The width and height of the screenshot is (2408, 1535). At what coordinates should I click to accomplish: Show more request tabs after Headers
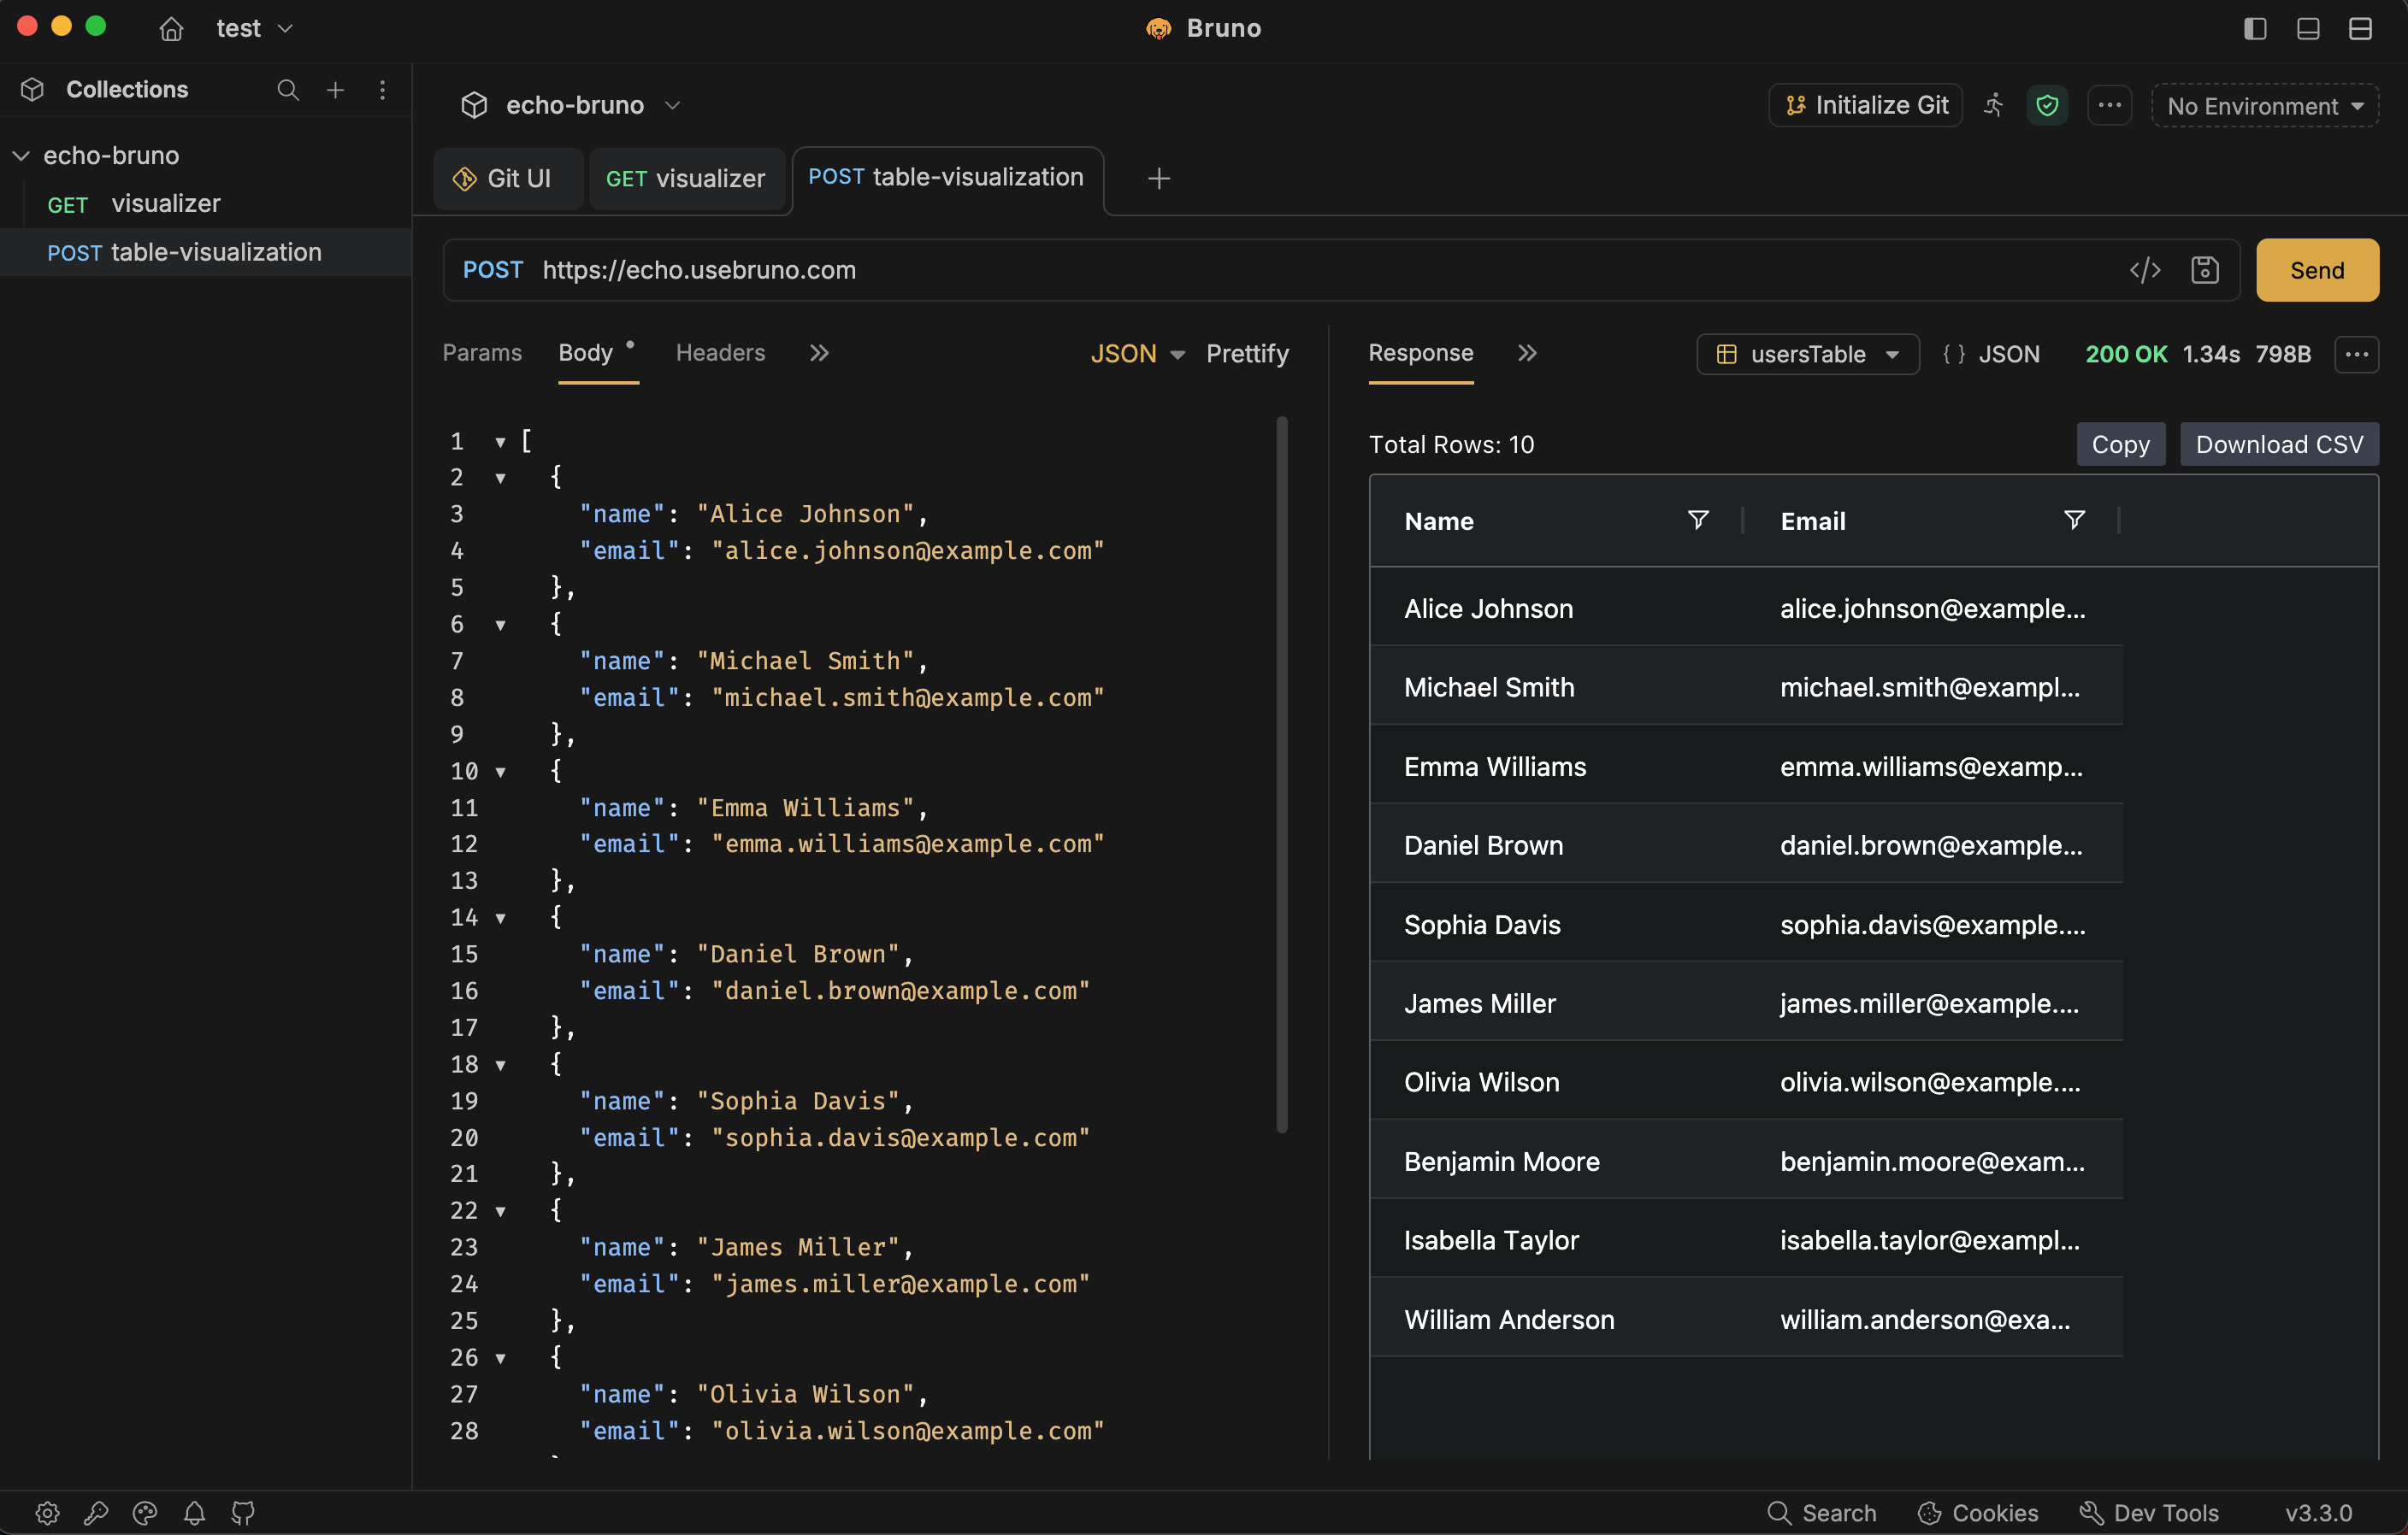pos(819,353)
